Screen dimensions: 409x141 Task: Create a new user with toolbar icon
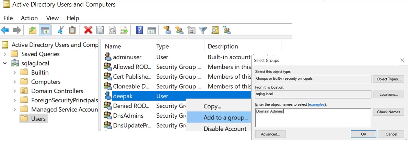[167, 30]
